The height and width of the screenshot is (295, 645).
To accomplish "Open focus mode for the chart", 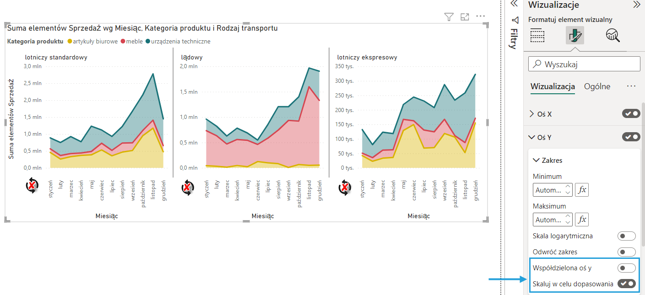I will 465,17.
